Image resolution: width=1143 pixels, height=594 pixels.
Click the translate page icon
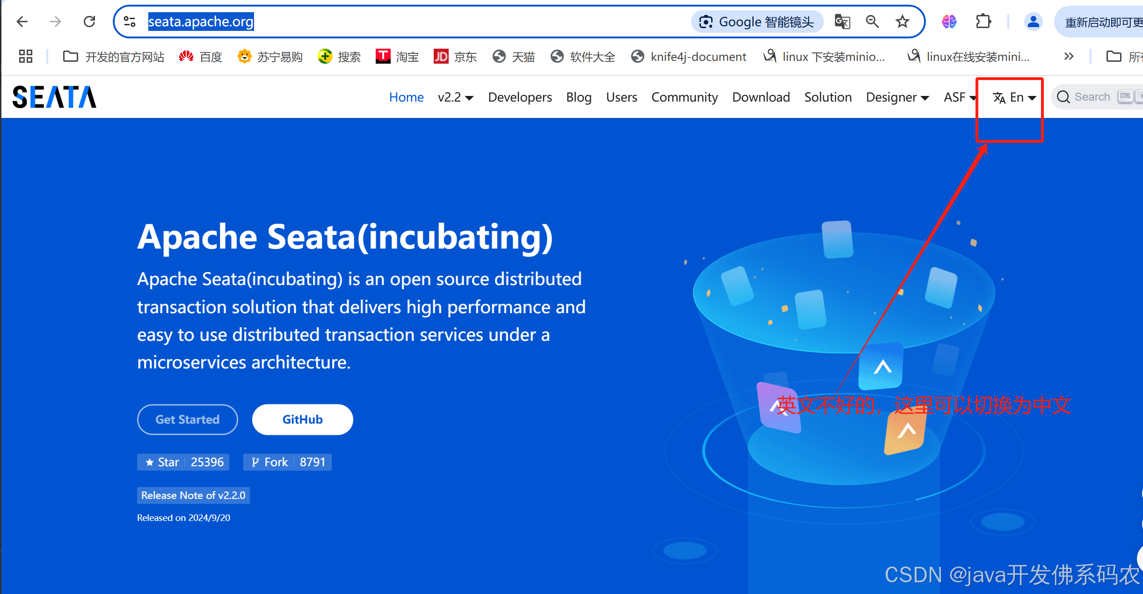tap(842, 22)
